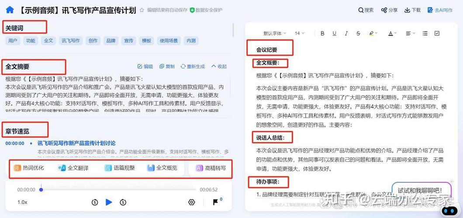Open 语篇规整 text tidy tool

119,168
